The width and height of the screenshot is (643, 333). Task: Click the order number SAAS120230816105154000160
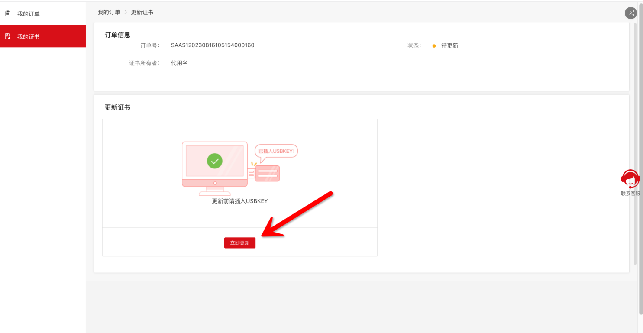pos(213,45)
